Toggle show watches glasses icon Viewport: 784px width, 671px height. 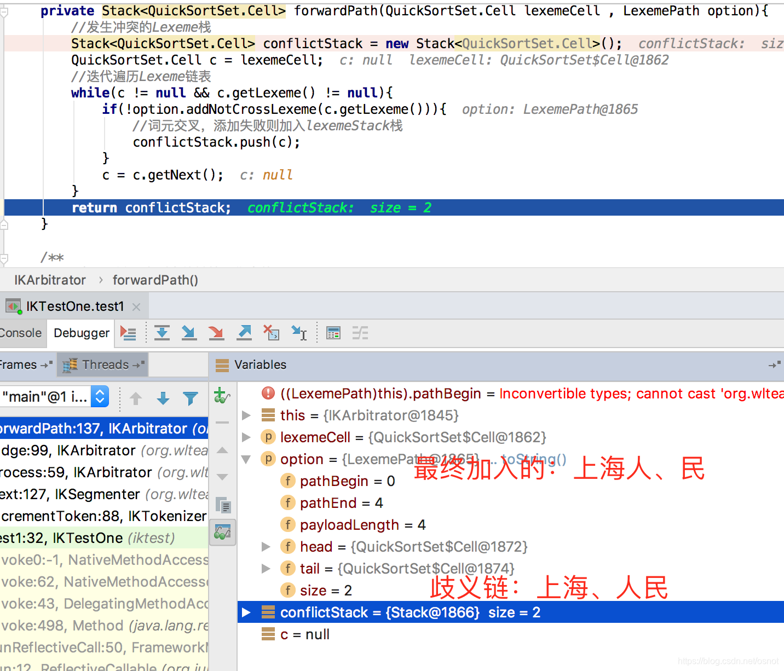pyautogui.click(x=223, y=532)
